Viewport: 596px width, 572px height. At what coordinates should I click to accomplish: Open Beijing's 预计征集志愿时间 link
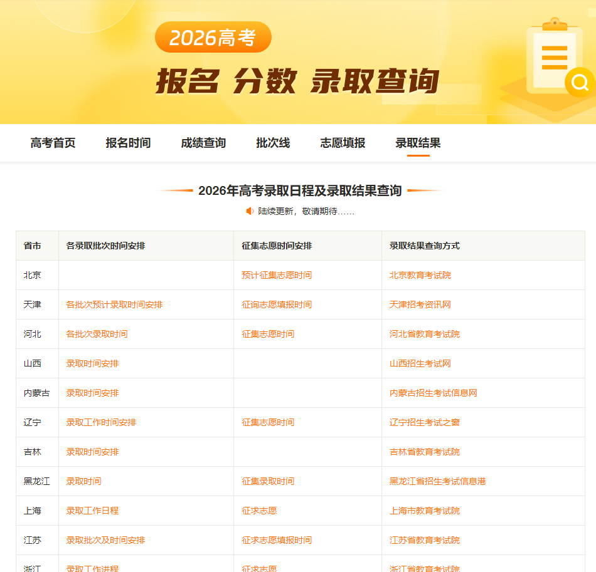coord(277,275)
